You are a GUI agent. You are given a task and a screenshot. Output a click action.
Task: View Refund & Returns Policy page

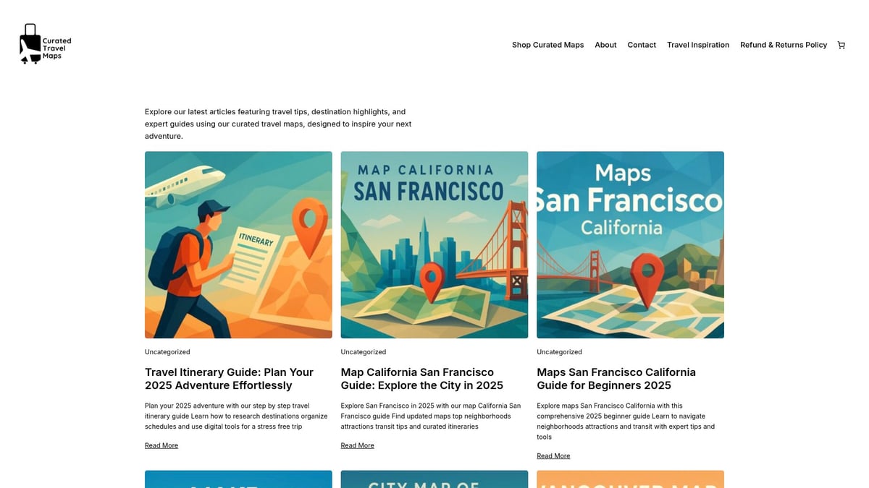[784, 45]
